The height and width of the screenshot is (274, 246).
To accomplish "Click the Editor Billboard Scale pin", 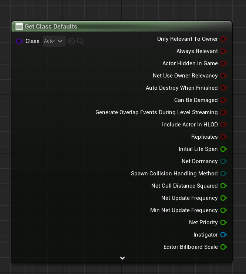I will pyautogui.click(x=223, y=247).
